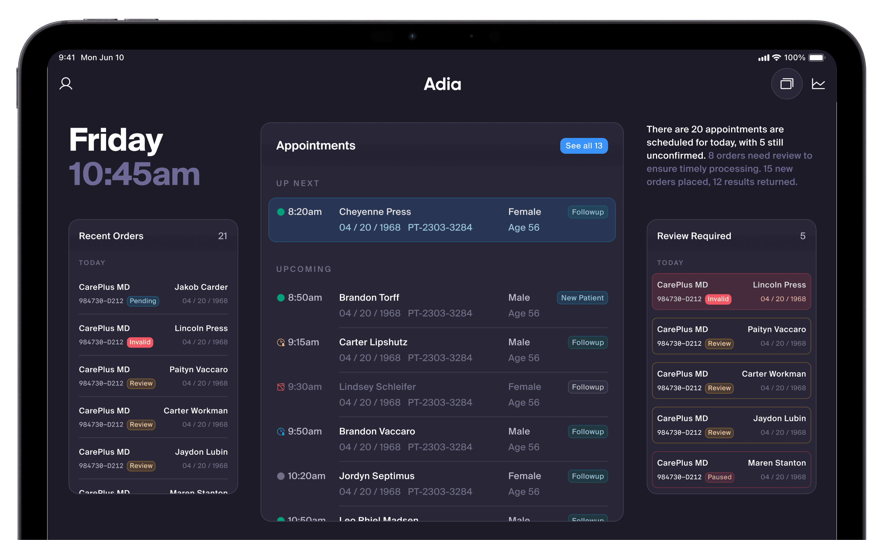The height and width of the screenshot is (540, 884).
Task: Toggle the Invalid status on Lincoln Press order
Action: pos(140,342)
